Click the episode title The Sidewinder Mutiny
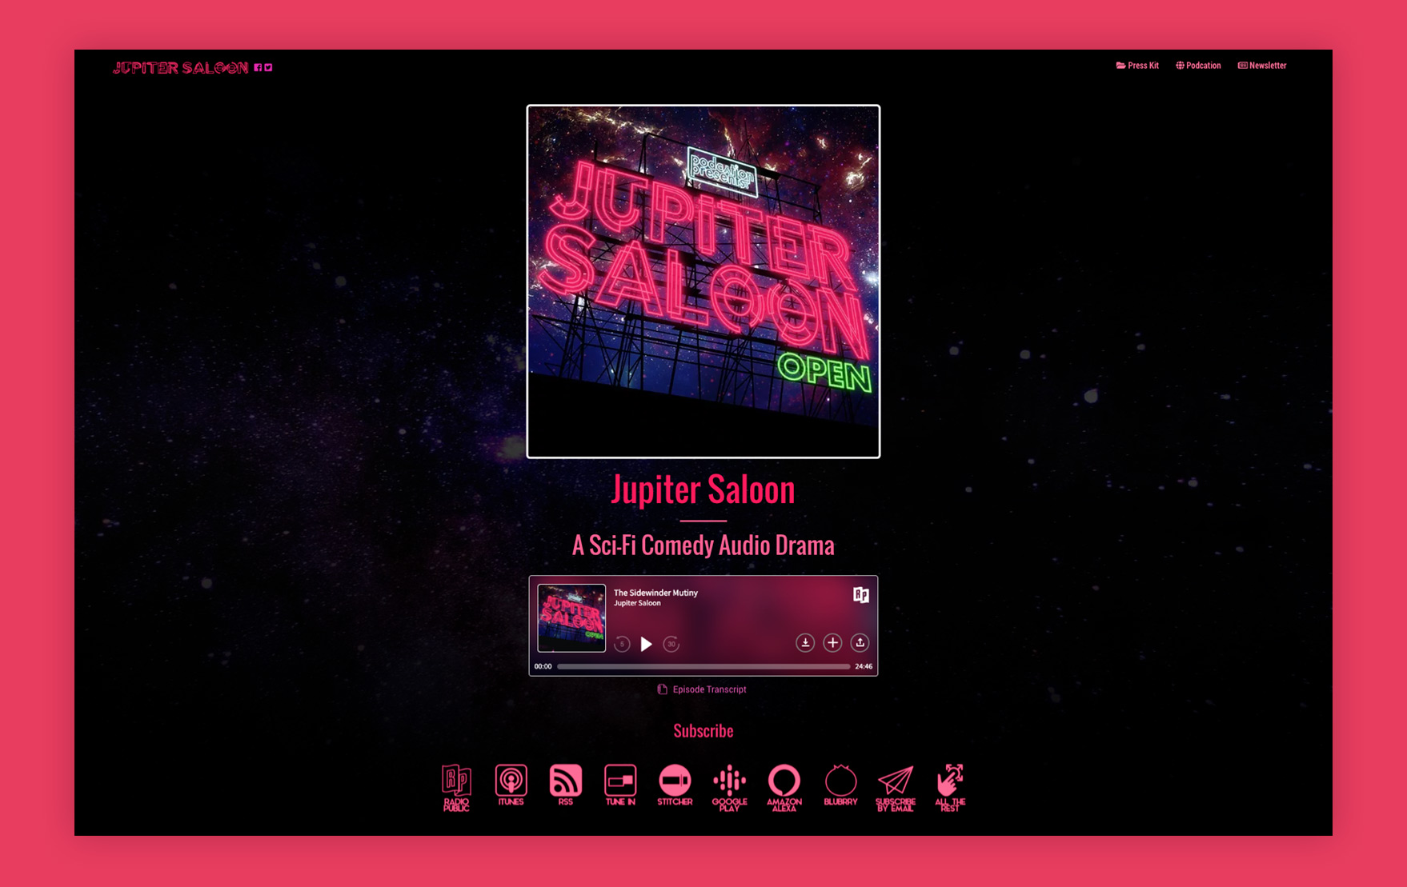This screenshot has height=887, width=1407. (655, 593)
